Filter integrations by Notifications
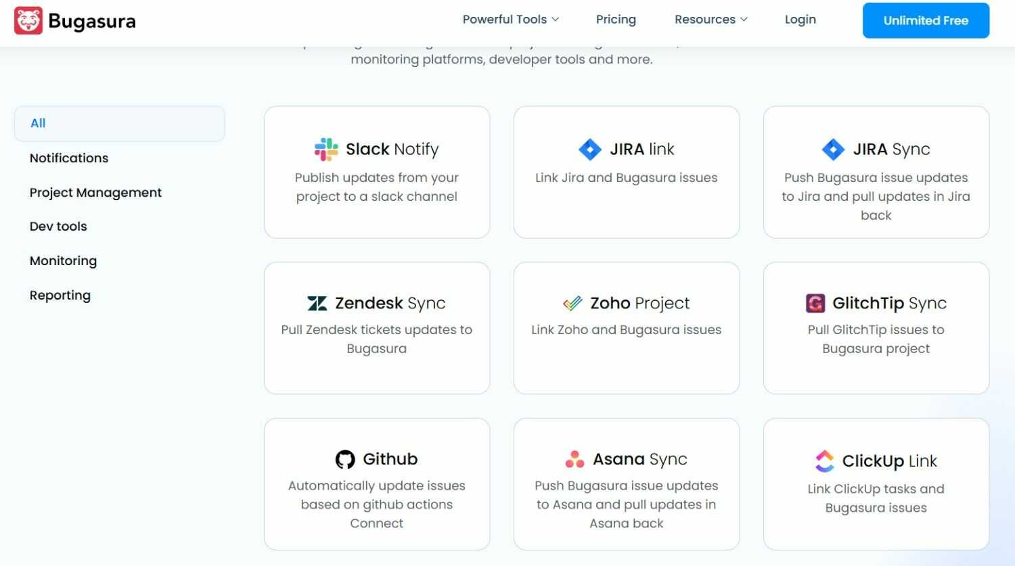Viewport: 1015px width, 566px height. [x=69, y=158]
